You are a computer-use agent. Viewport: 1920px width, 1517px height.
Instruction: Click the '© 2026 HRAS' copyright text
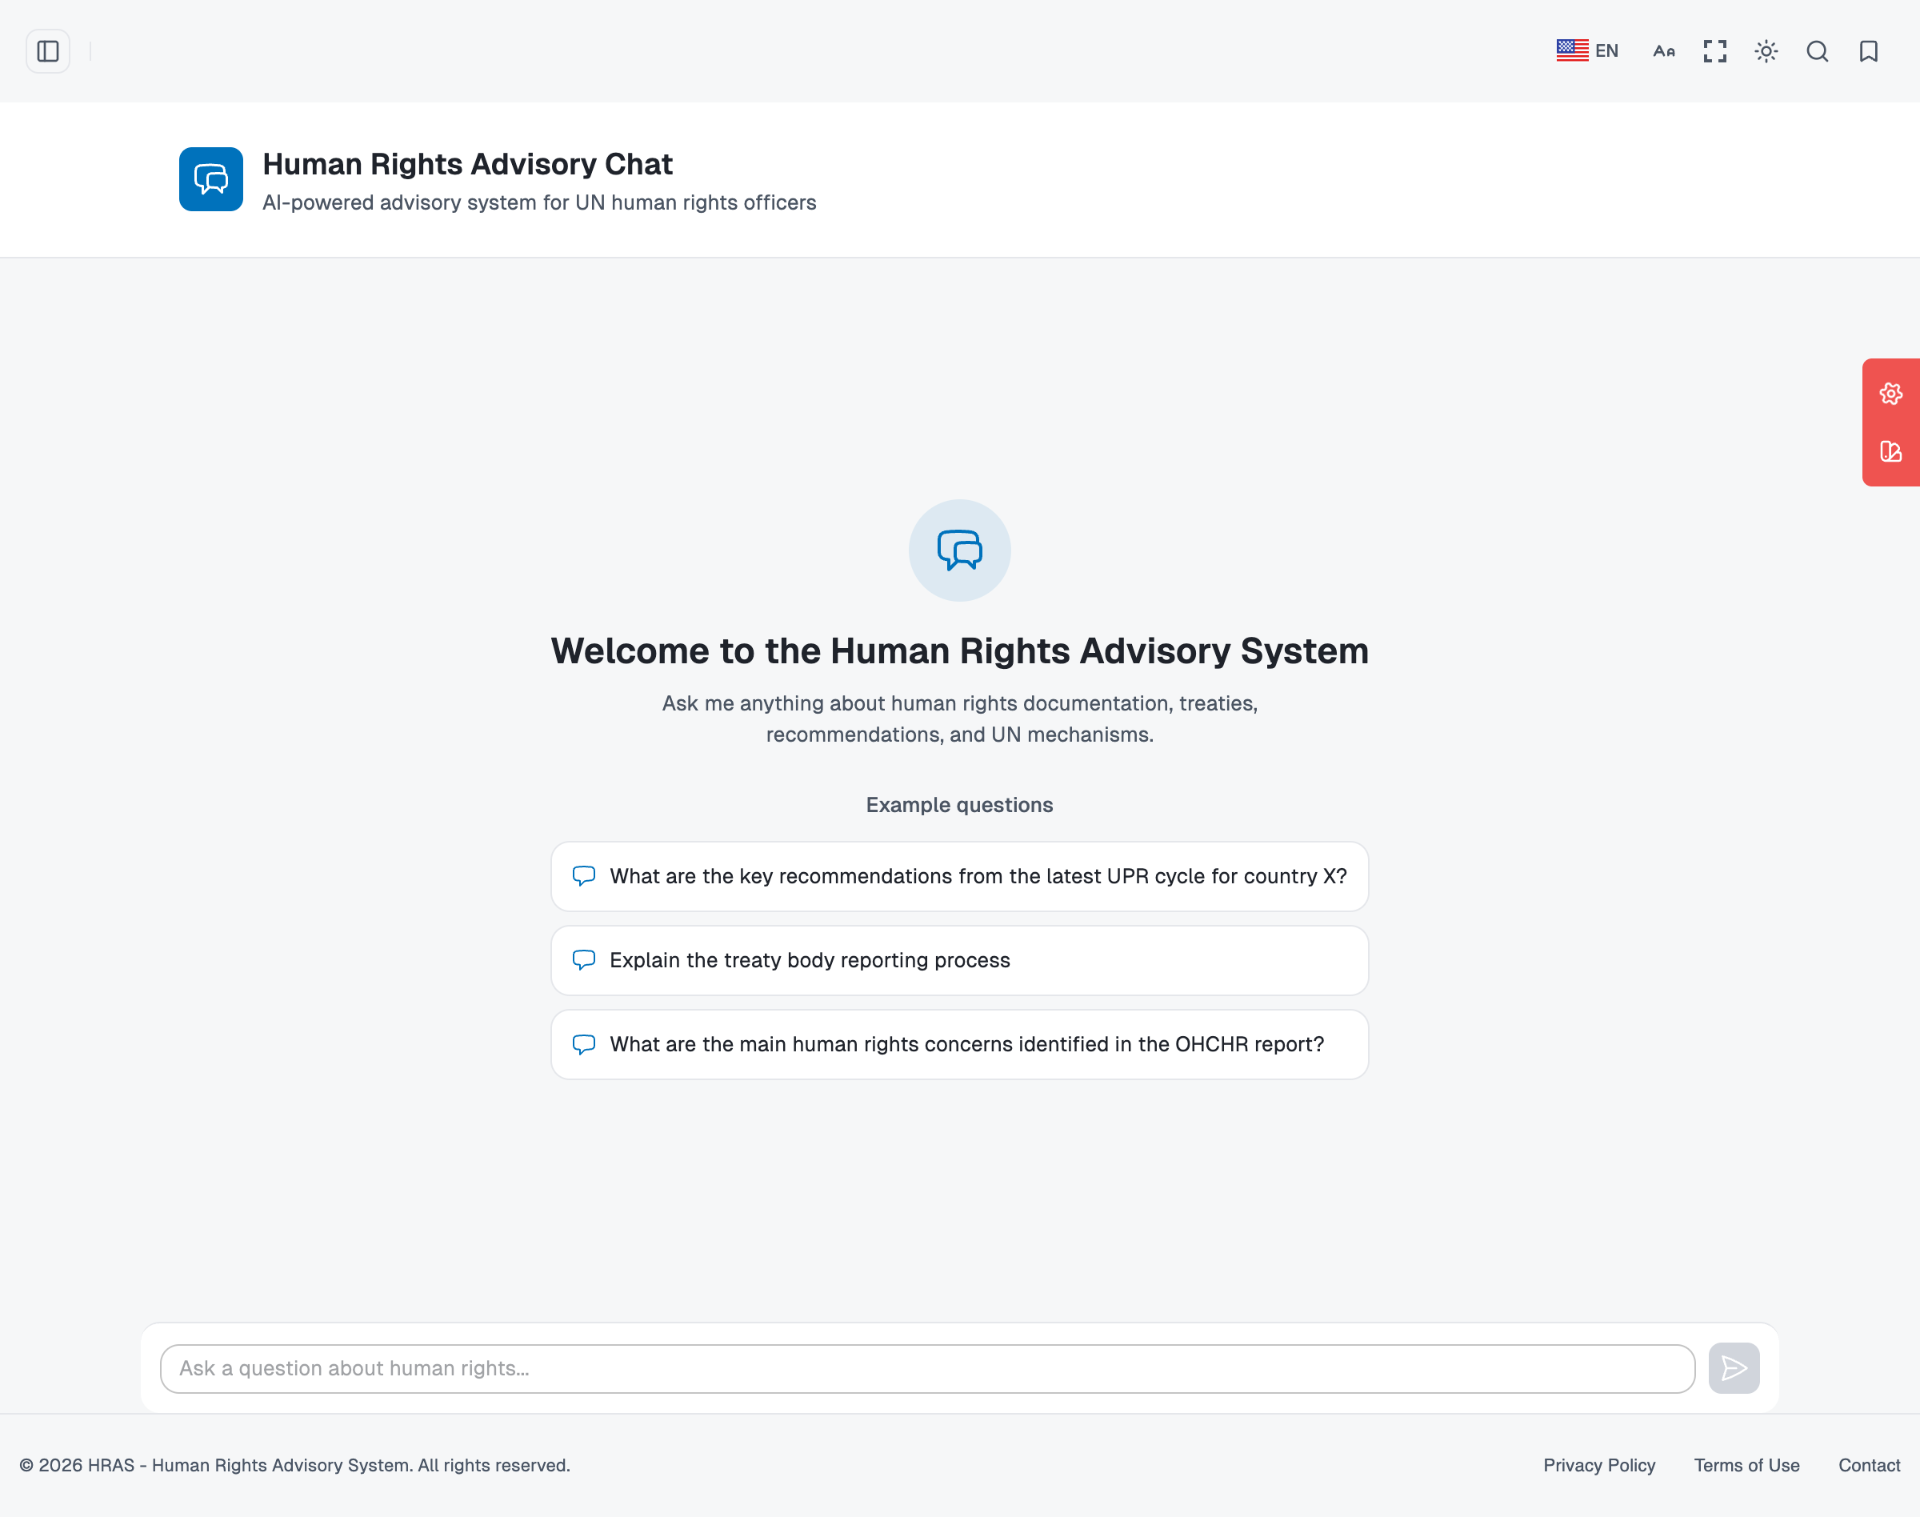pos(295,1466)
